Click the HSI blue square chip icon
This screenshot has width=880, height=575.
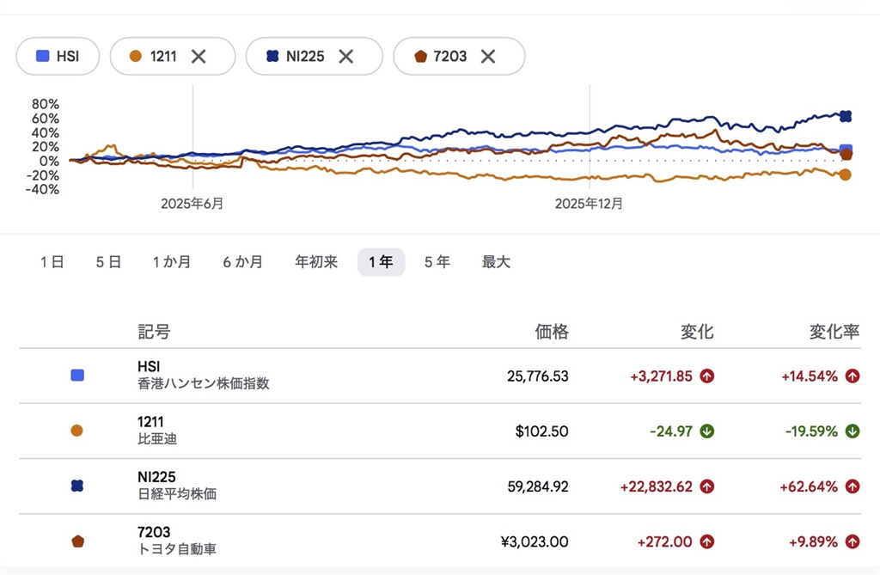[43, 56]
